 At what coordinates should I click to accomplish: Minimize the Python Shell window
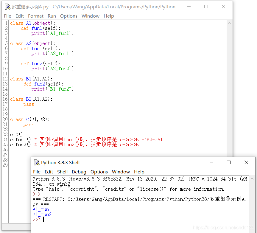click(211, 162)
